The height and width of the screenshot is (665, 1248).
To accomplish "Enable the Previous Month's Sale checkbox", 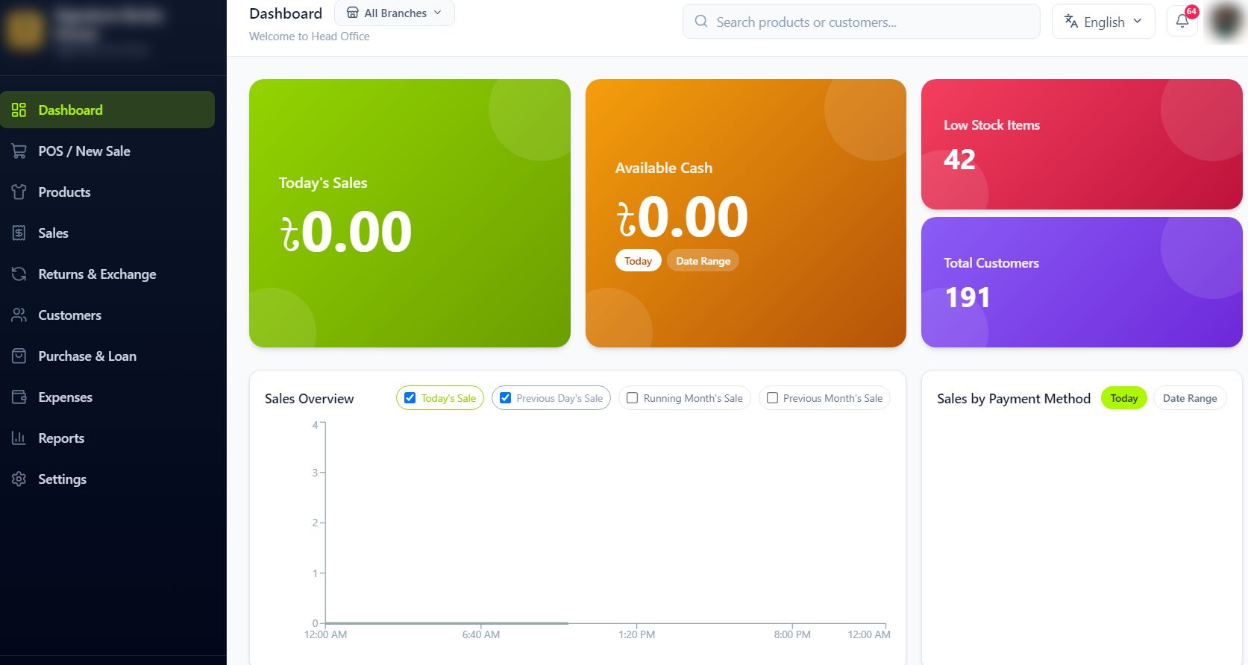I will coord(772,398).
